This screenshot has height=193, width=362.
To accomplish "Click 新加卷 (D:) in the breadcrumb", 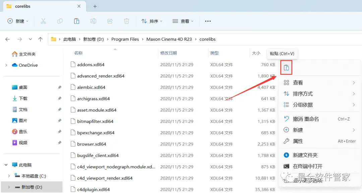I will 94,39.
